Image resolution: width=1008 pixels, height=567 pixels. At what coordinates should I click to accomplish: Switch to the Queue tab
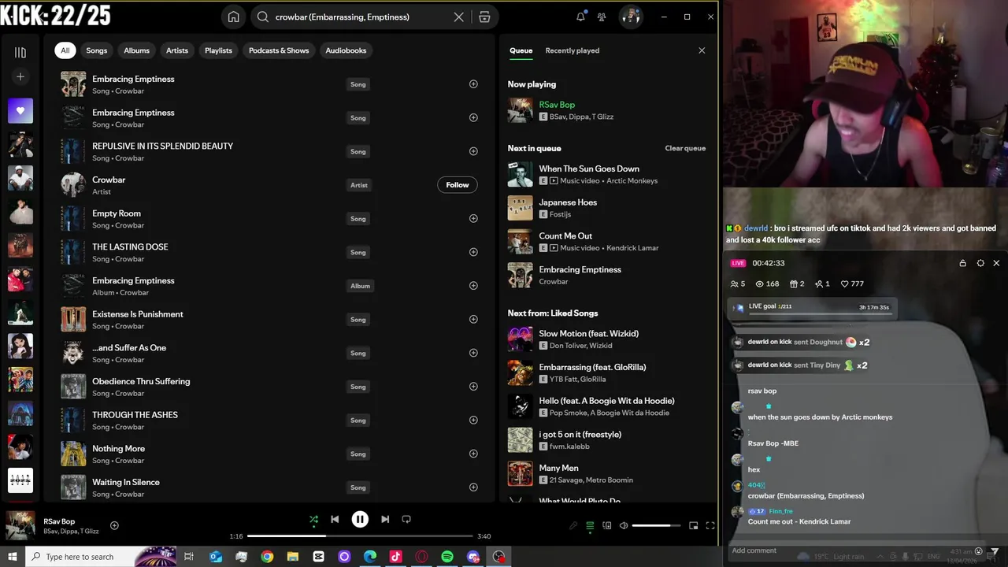[521, 50]
